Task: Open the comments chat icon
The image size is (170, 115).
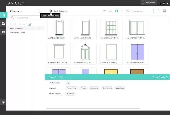Action: click(164, 11)
